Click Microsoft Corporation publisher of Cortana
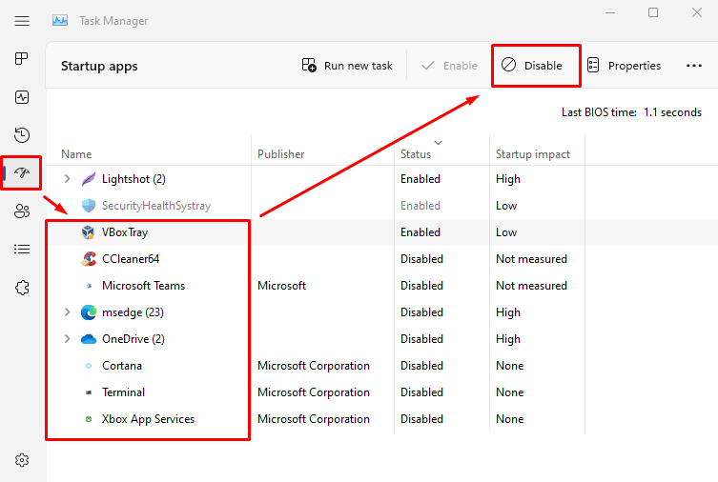The width and height of the screenshot is (718, 482). pos(313,366)
